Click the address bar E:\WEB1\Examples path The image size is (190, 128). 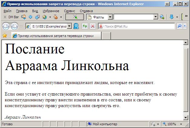tap(49, 26)
